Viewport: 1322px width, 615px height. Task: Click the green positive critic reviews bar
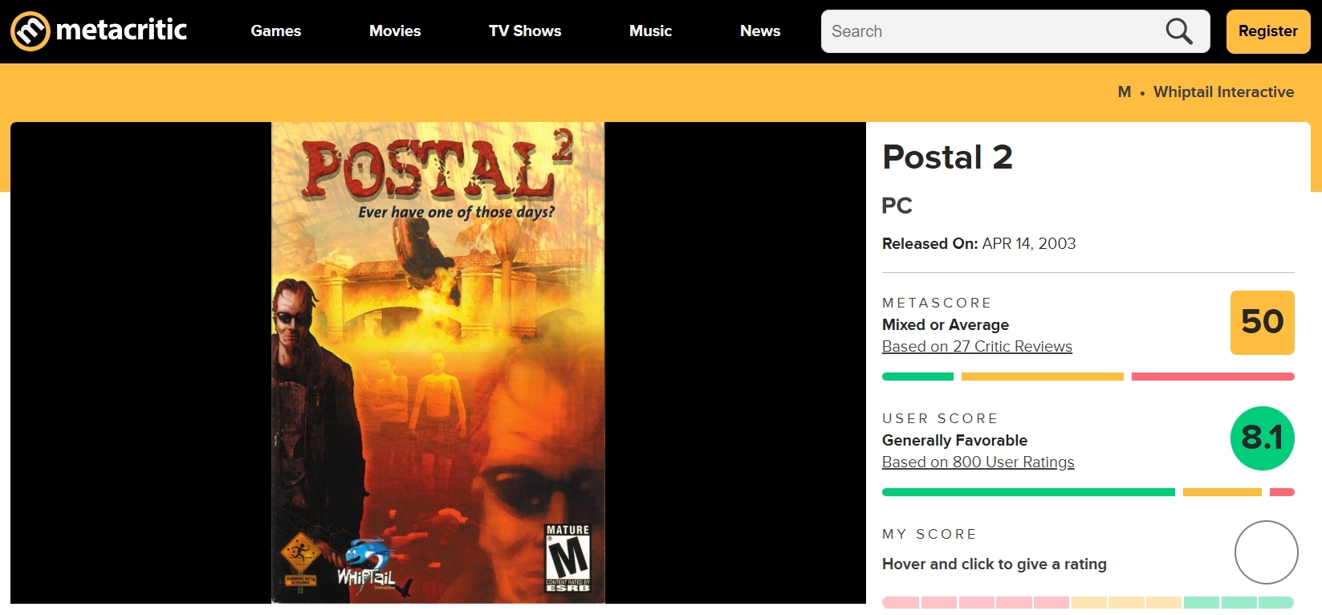(917, 377)
